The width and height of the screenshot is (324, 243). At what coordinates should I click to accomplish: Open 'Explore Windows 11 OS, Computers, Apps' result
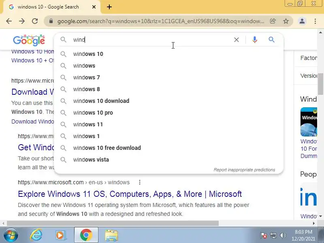tap(130, 194)
